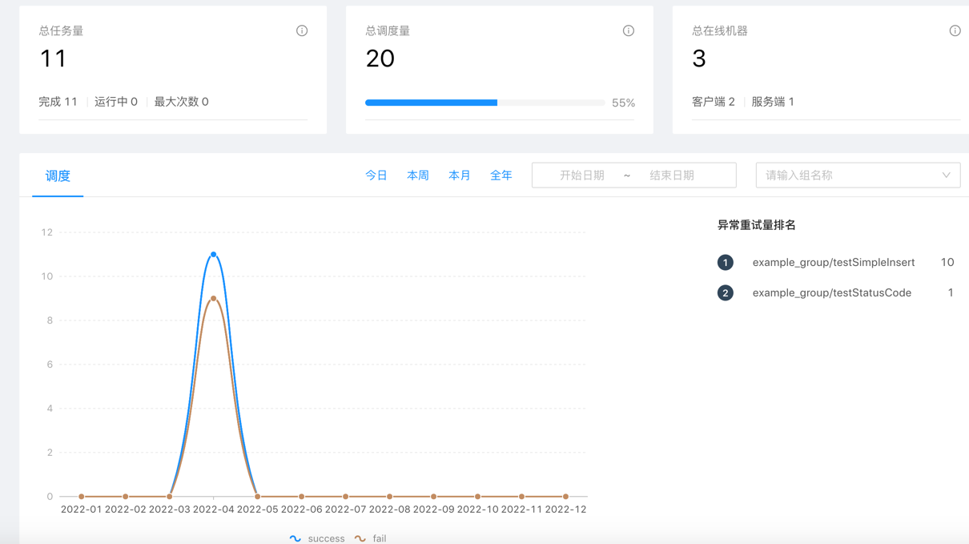Click rank 2 badge in retry ranking
The image size is (969, 544).
click(x=726, y=293)
